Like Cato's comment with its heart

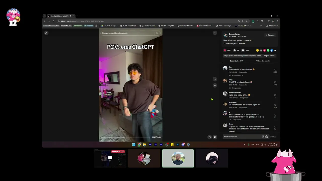pos(275,70)
